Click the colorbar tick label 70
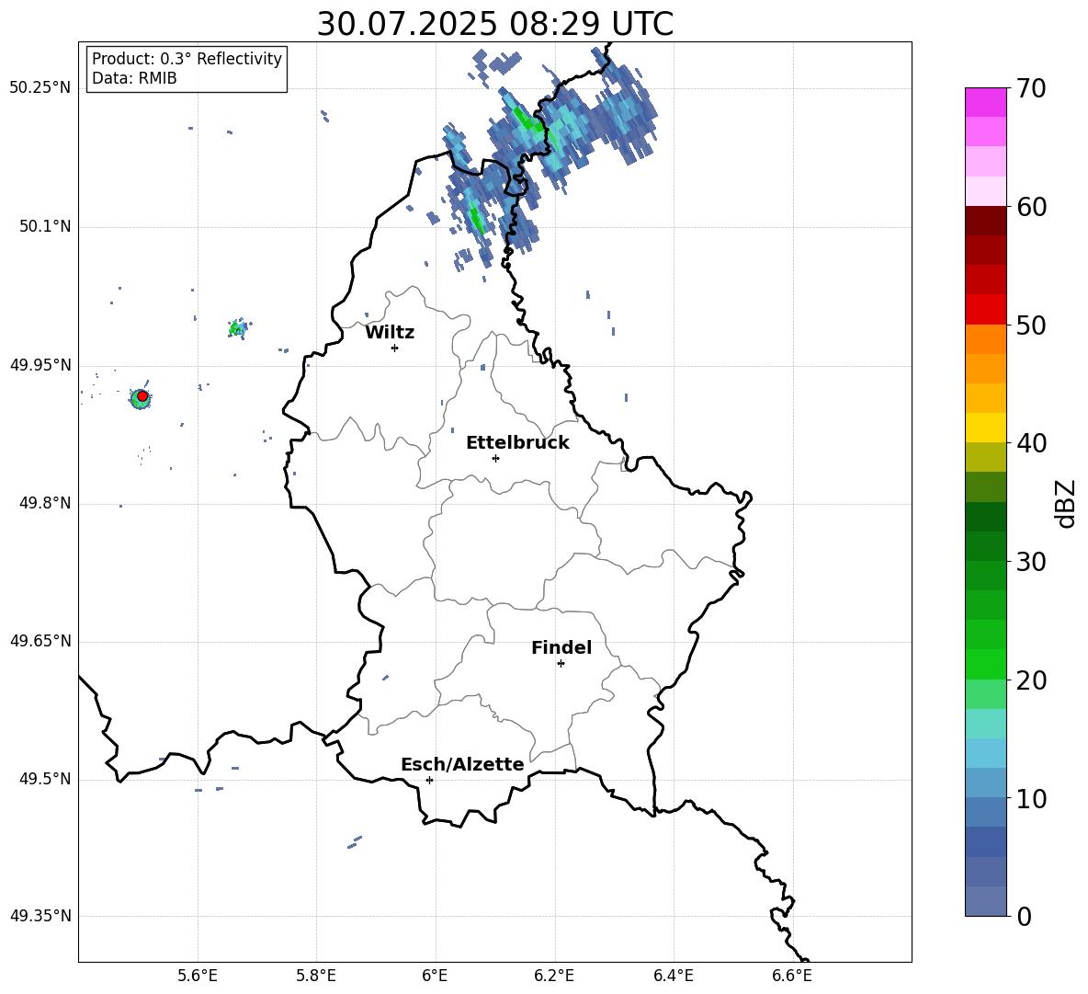 point(1032,88)
